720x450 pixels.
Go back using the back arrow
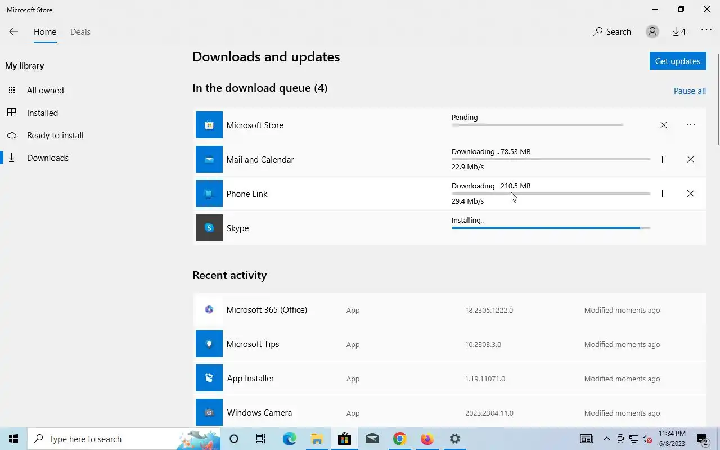click(13, 31)
